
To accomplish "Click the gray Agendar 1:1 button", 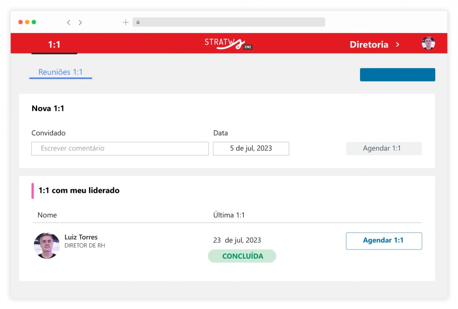I will coord(384,148).
